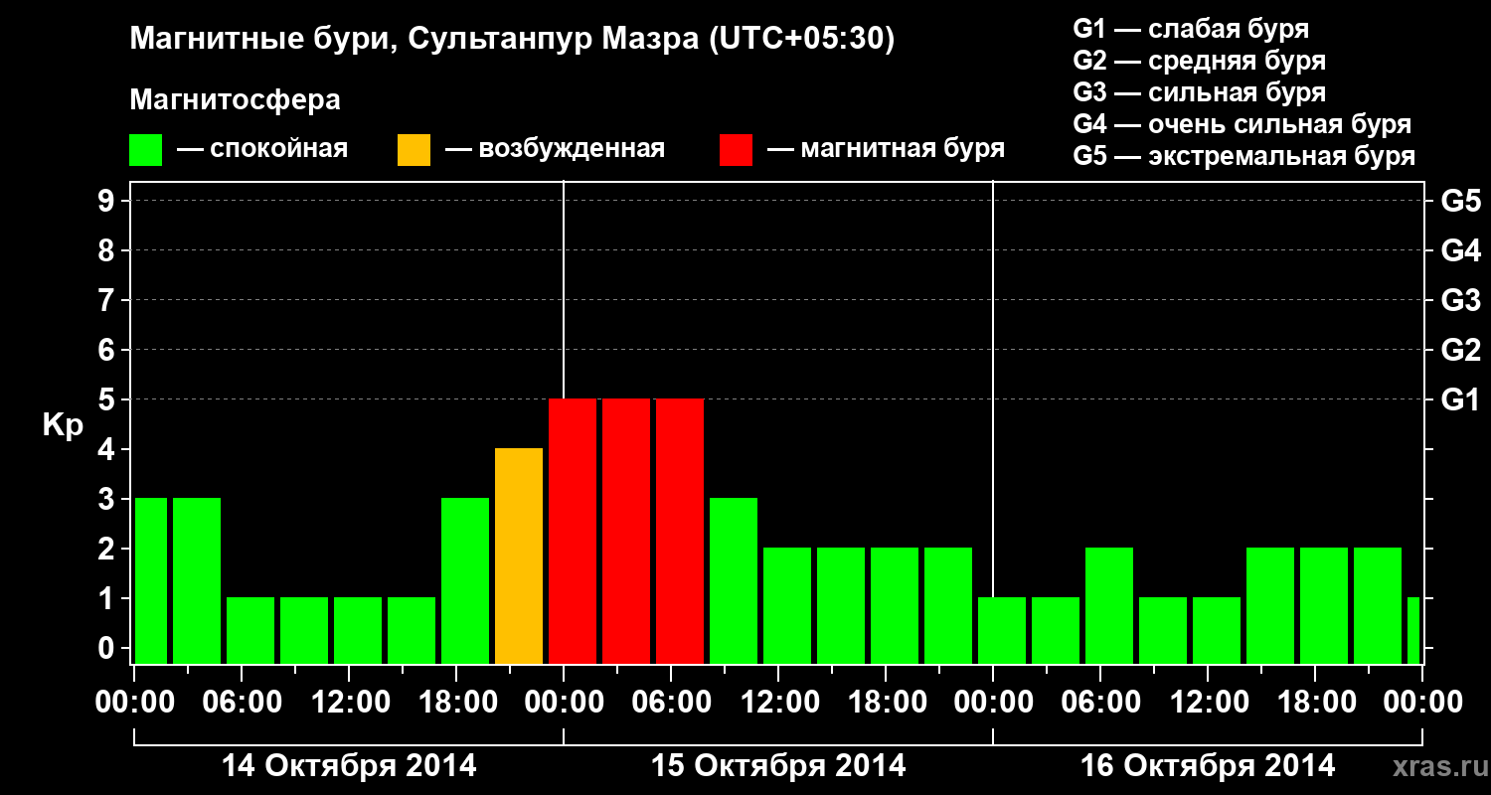Click the 'G4 — очень сильная буря' legend line

(1242, 124)
